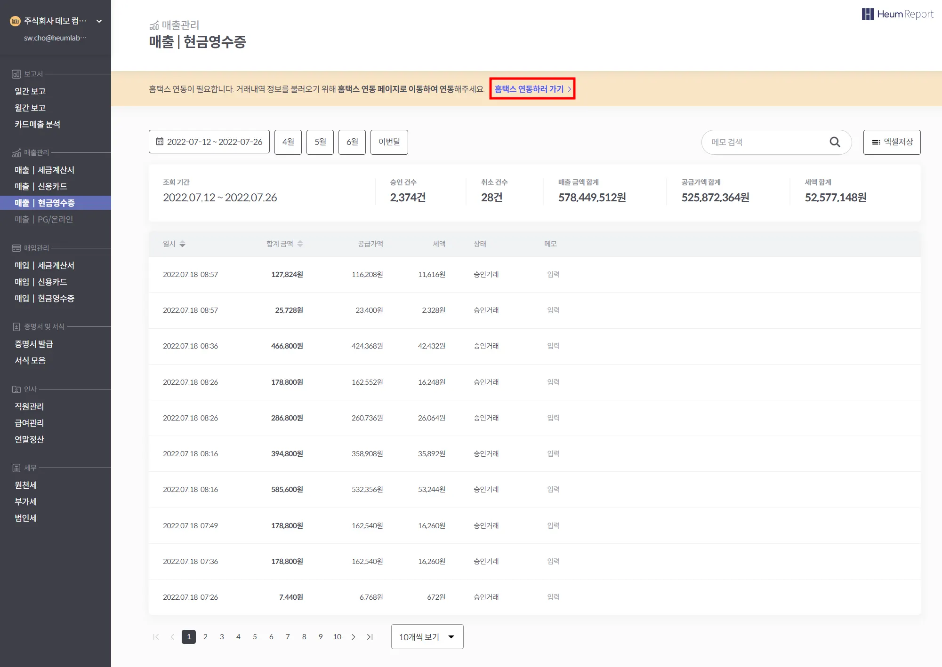Expand the company account dropdown chevron
Image resolution: width=942 pixels, height=667 pixels.
pyautogui.click(x=99, y=21)
